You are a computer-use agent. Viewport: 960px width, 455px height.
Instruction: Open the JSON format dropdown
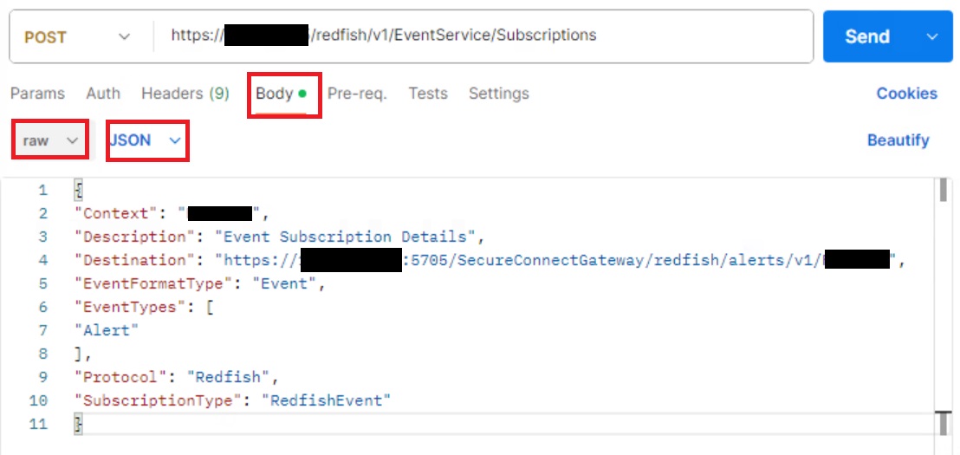[147, 141]
